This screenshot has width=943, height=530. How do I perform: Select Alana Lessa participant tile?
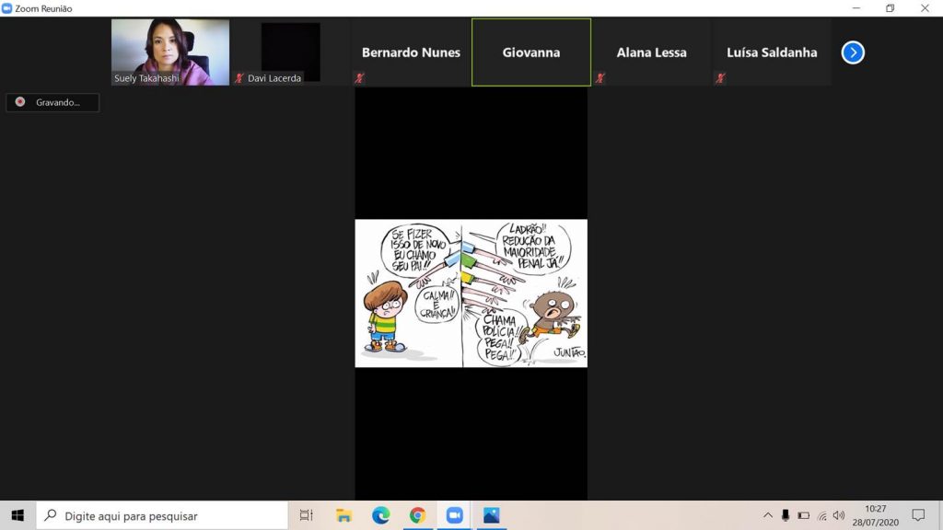click(651, 52)
